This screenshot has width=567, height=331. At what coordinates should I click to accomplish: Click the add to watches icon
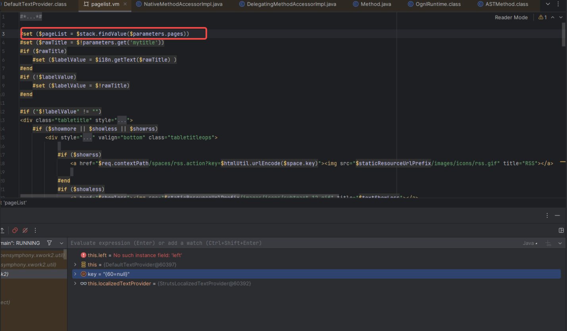click(548, 243)
